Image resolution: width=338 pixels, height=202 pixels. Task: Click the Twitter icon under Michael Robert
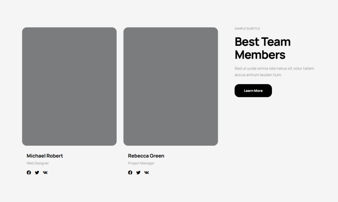[x=37, y=173]
